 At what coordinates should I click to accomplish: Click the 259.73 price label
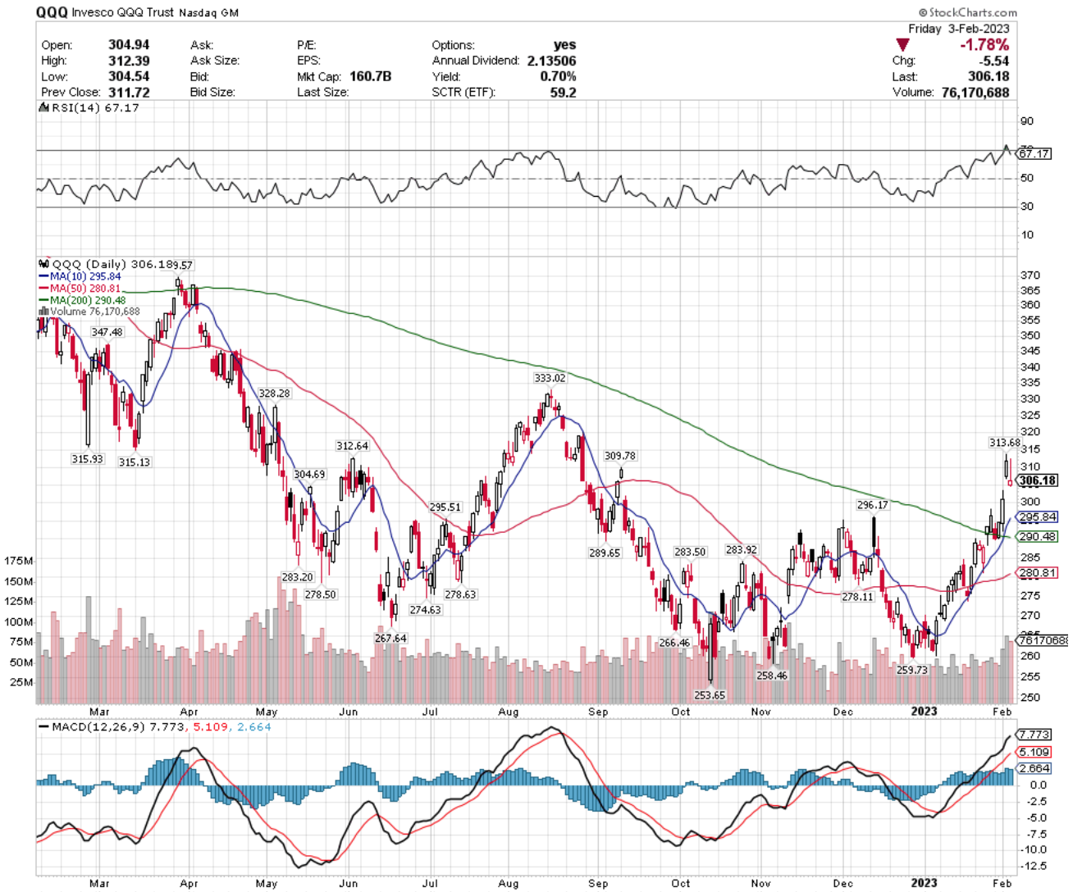point(912,670)
